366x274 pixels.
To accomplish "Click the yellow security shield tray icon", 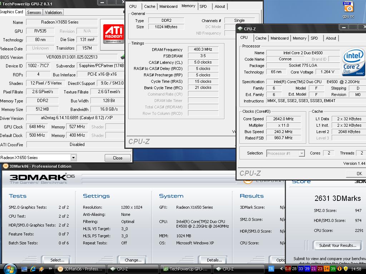I will pyautogui.click(x=346, y=269).
